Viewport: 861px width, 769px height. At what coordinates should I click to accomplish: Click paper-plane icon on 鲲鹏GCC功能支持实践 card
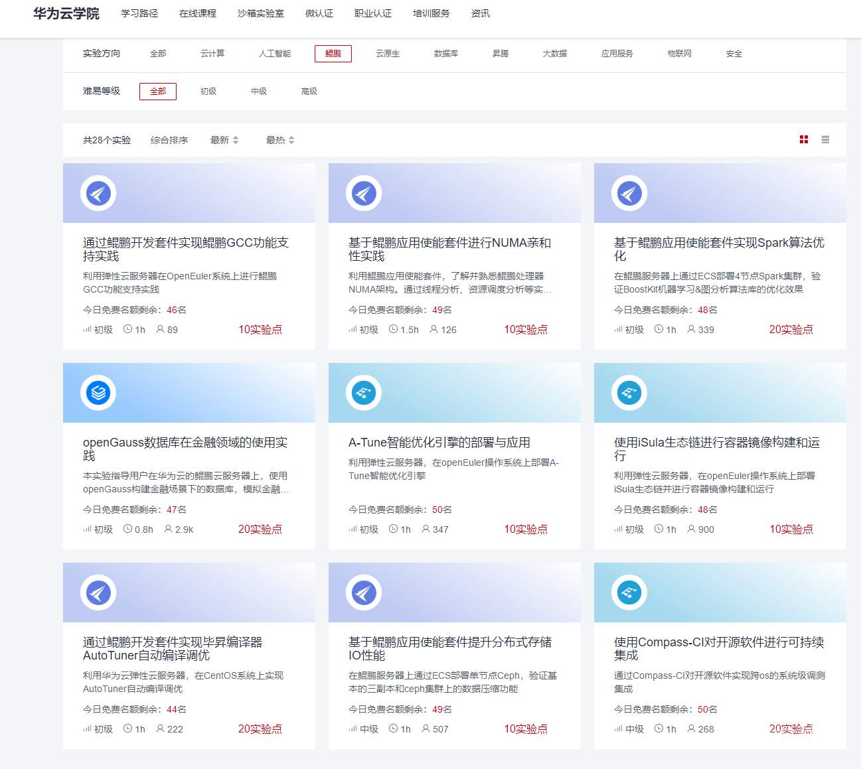coord(98,193)
